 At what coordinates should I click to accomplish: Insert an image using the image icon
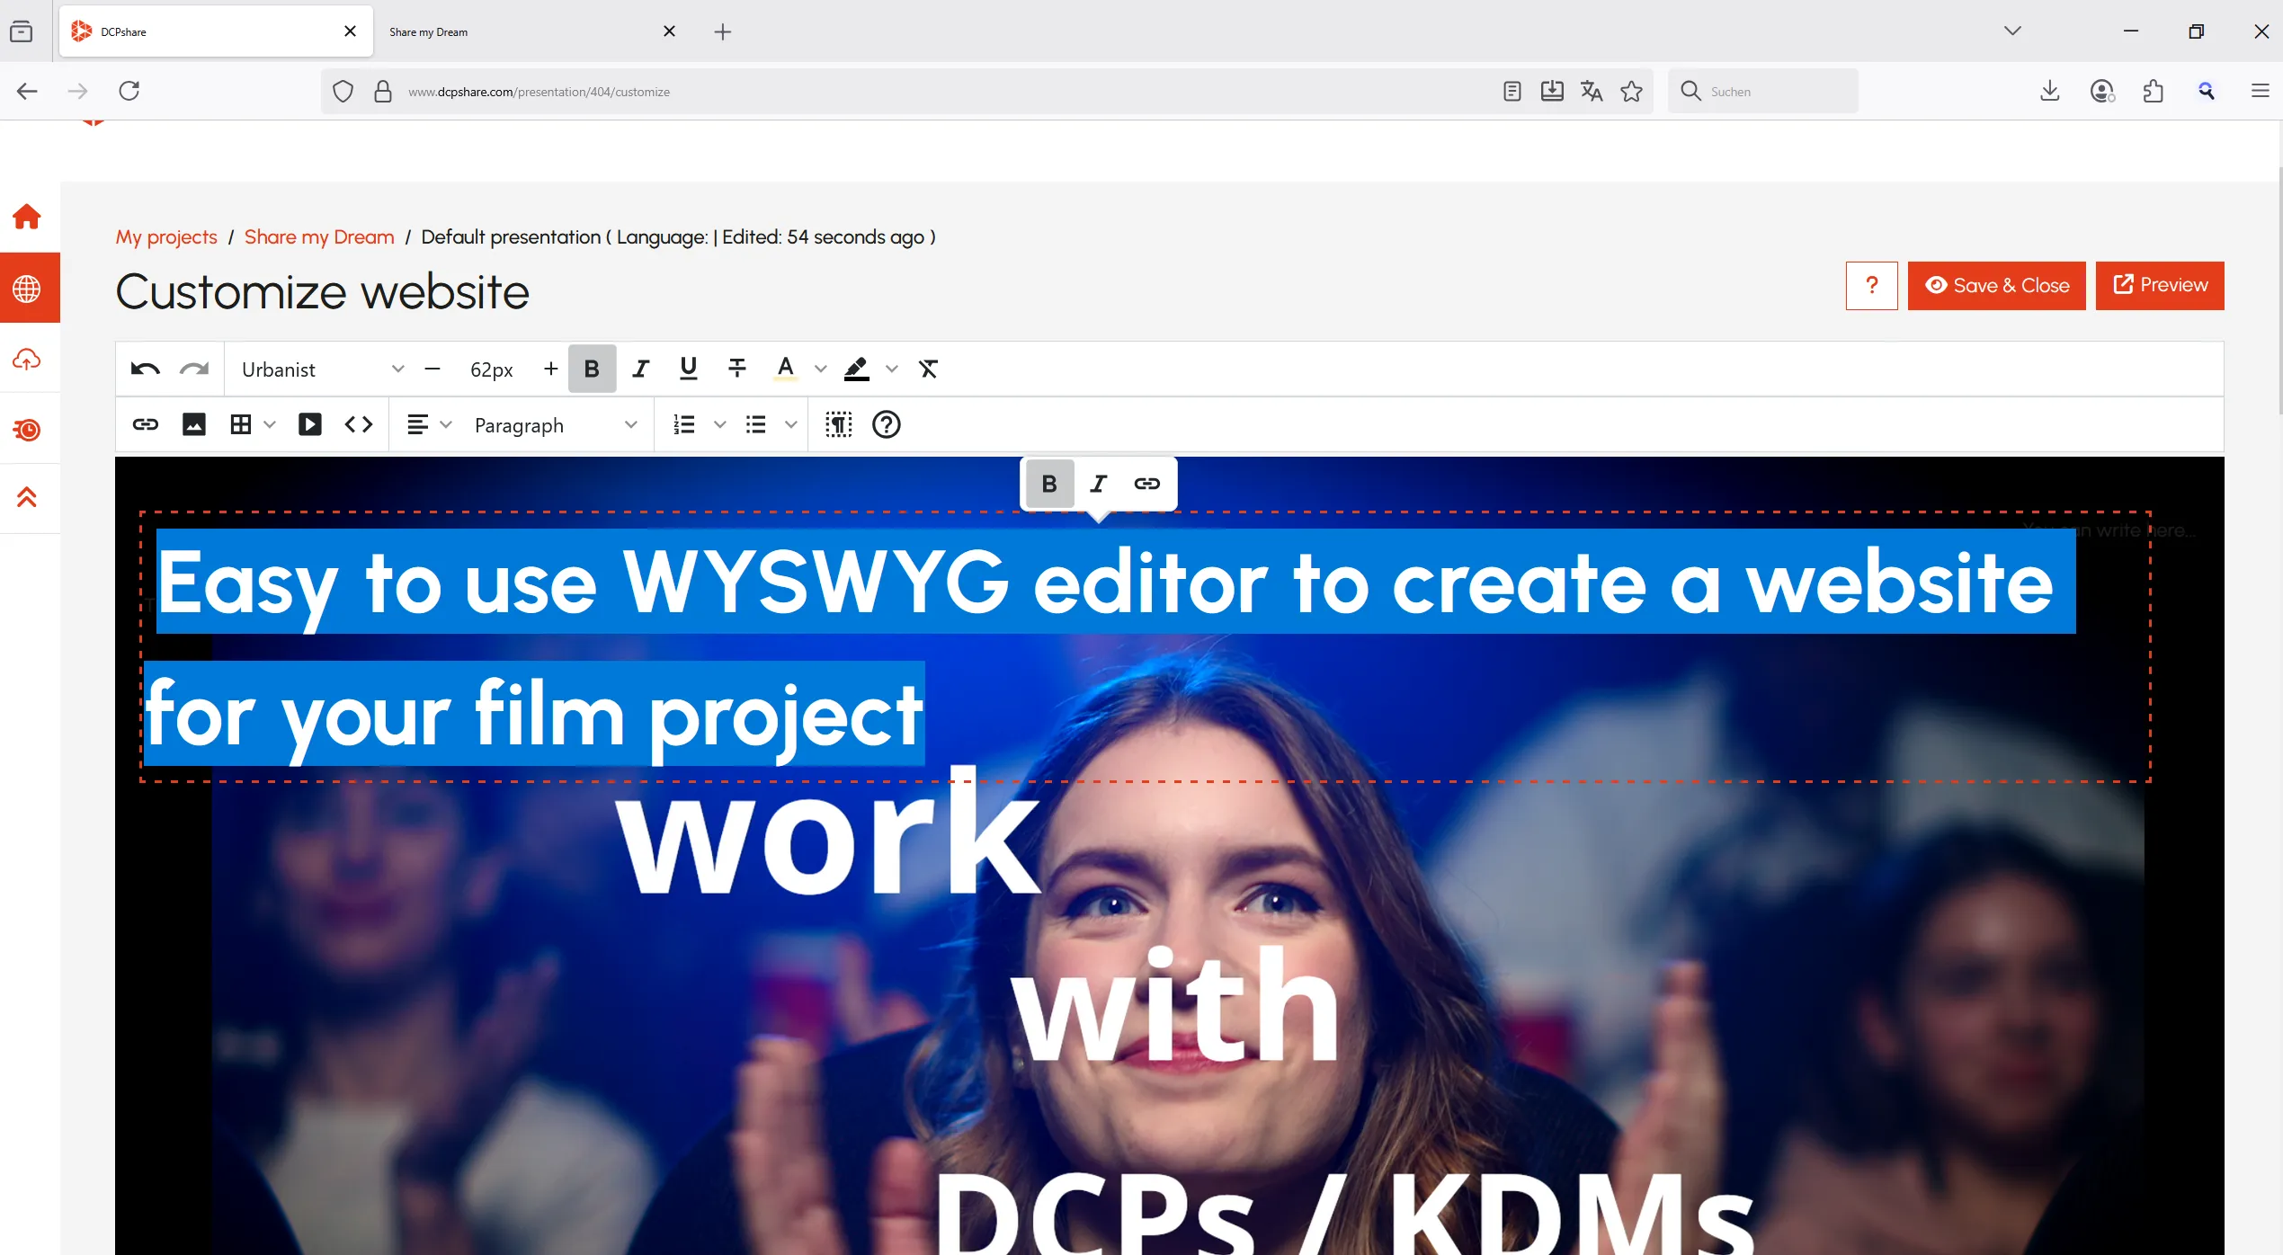click(193, 424)
